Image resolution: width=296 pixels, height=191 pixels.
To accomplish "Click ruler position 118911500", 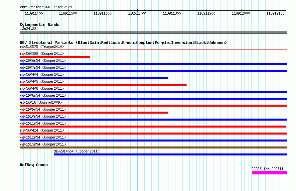I will pos(68,13).
